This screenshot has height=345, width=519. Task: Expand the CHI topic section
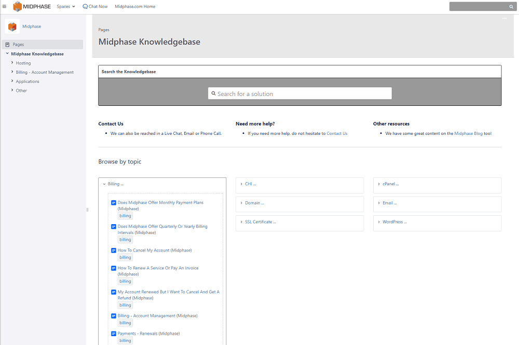241,184
